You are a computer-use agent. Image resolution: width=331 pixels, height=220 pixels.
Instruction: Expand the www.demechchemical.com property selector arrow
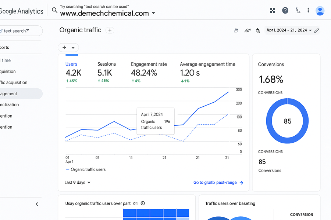coord(153,13)
